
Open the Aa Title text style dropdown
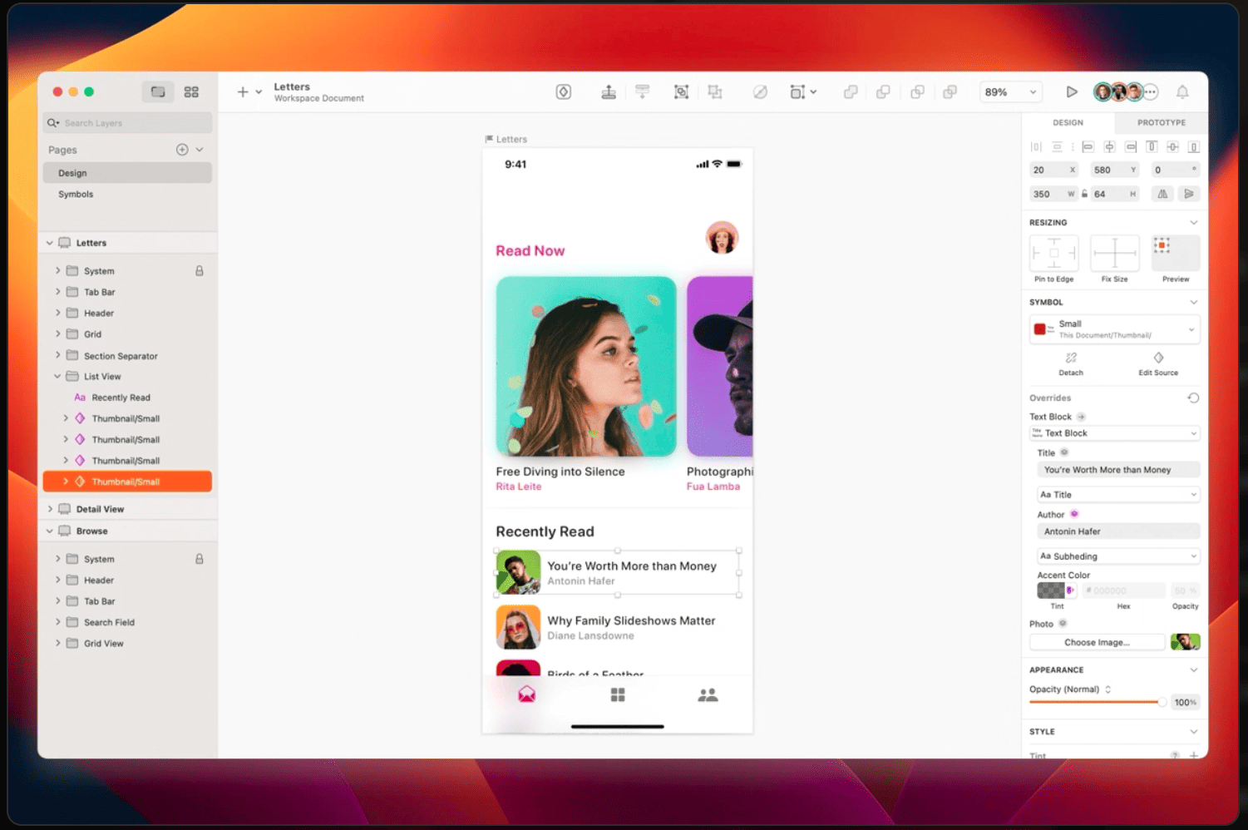(1118, 495)
